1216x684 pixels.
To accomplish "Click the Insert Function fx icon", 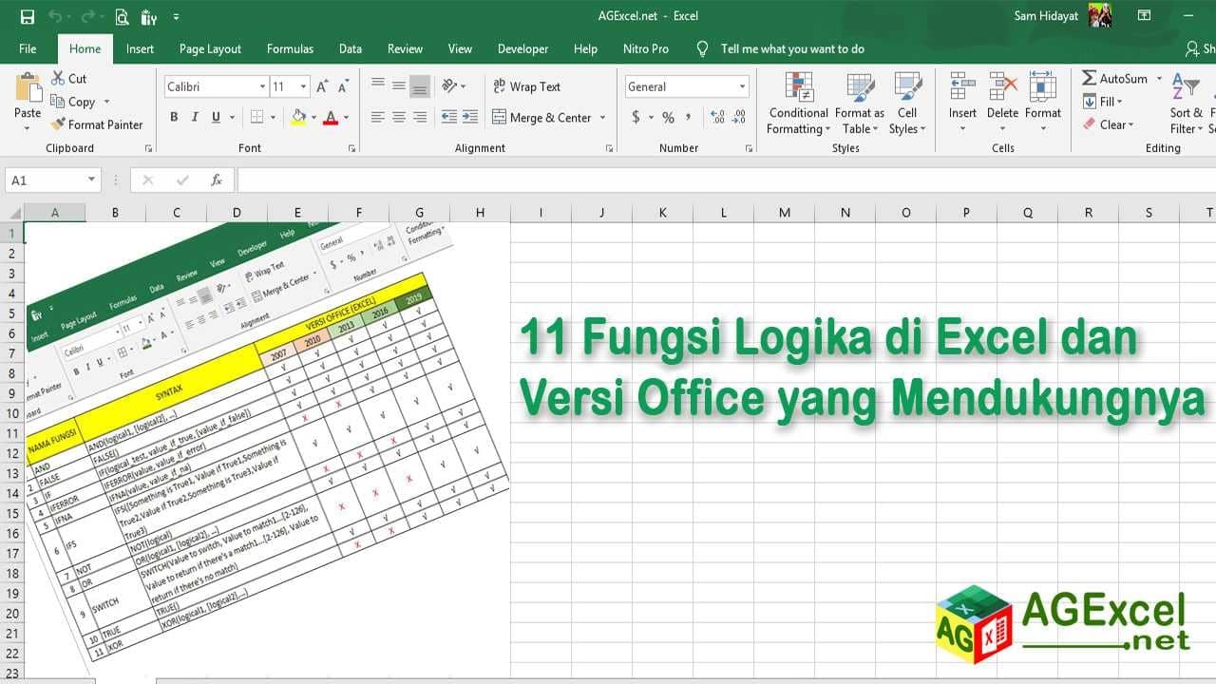I will coord(217,180).
